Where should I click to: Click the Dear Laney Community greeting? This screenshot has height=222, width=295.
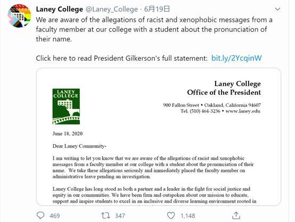tap(79, 146)
